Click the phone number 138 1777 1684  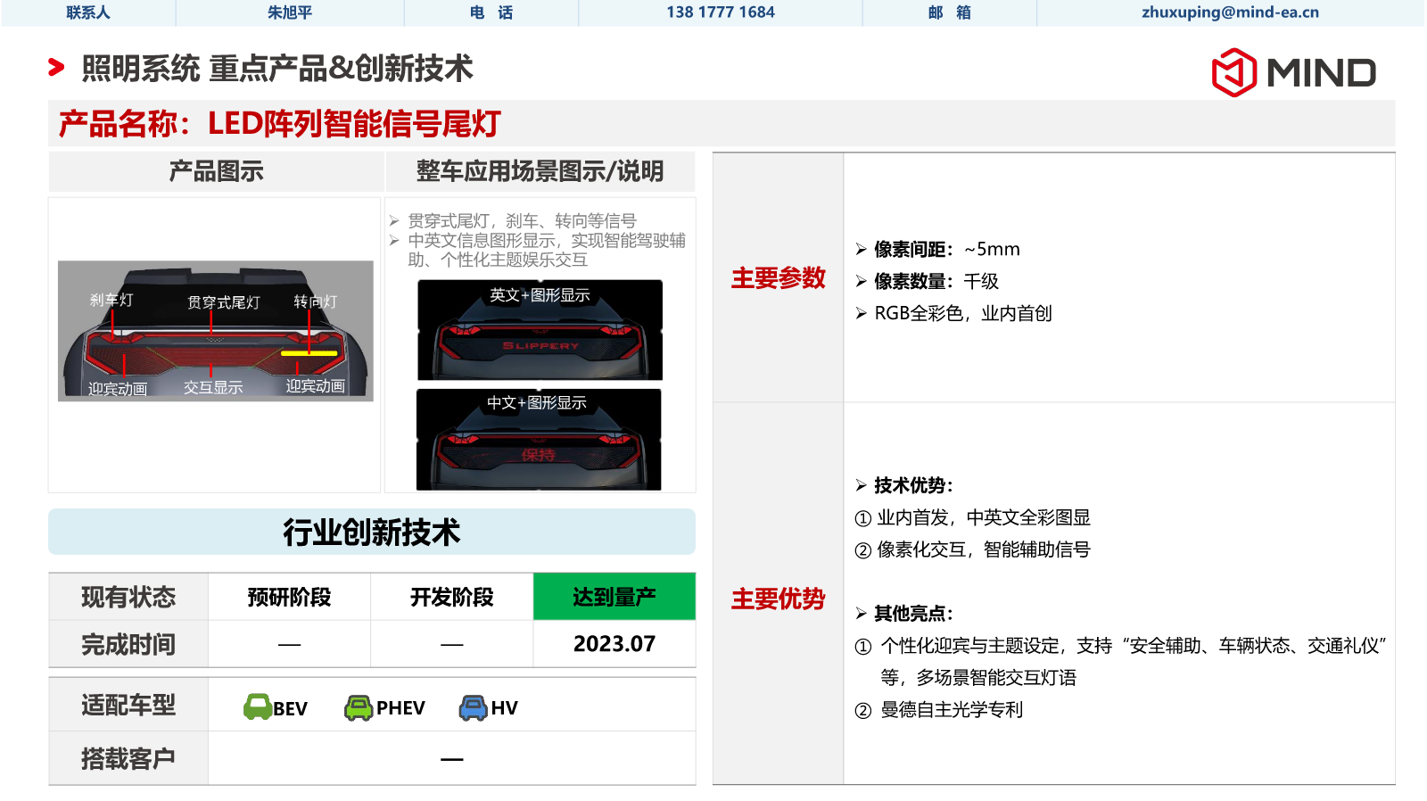click(x=720, y=12)
